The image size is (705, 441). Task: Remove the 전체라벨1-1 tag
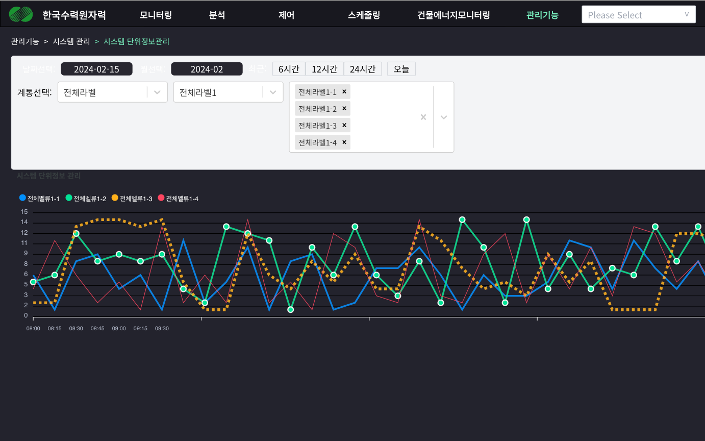(x=344, y=92)
